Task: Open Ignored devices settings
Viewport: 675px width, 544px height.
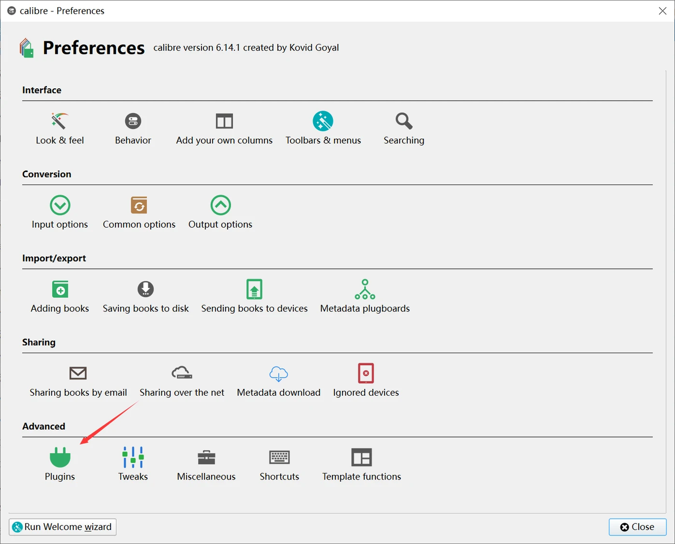Action: [x=366, y=380]
